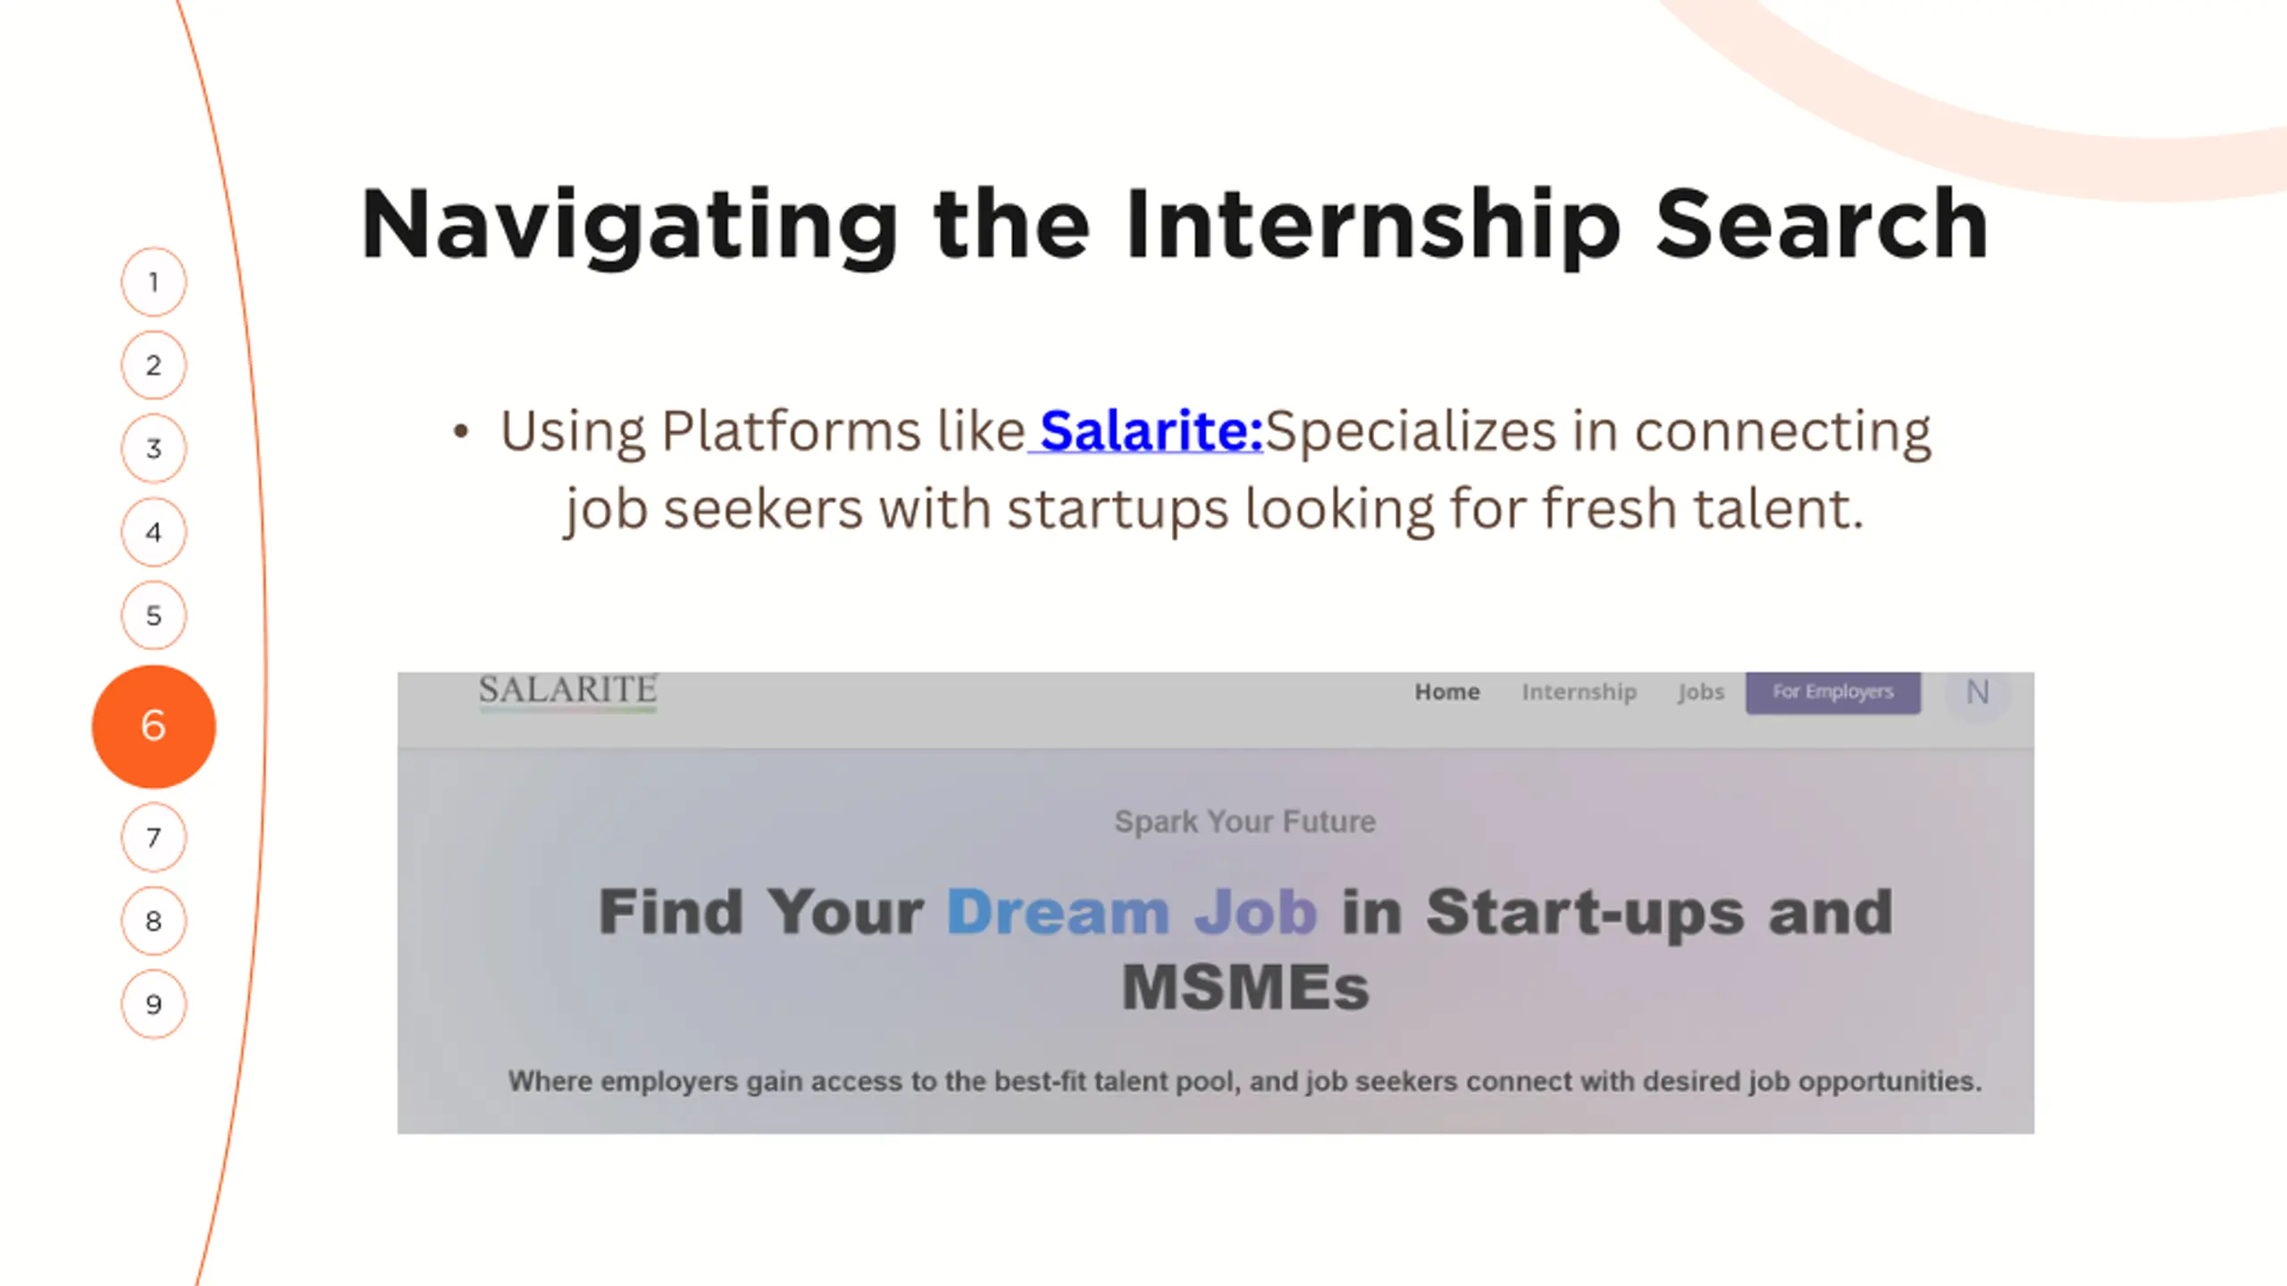
Task: Jump to slide 2 circle
Action: (x=154, y=365)
